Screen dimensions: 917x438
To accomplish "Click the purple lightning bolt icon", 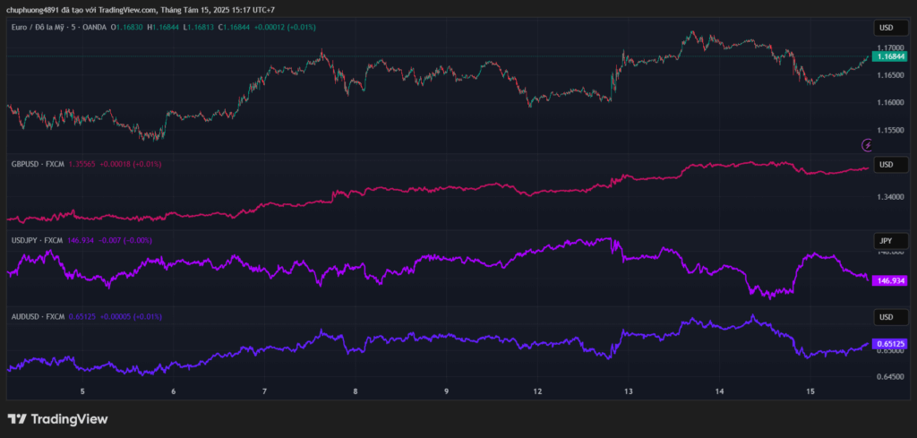I will [x=868, y=144].
